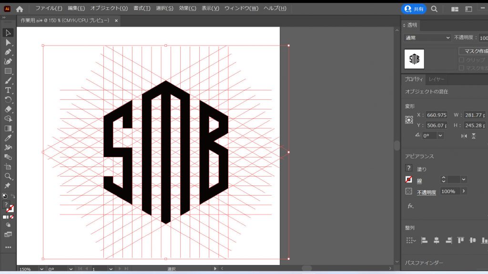Select the Pen tool

click(x=8, y=52)
